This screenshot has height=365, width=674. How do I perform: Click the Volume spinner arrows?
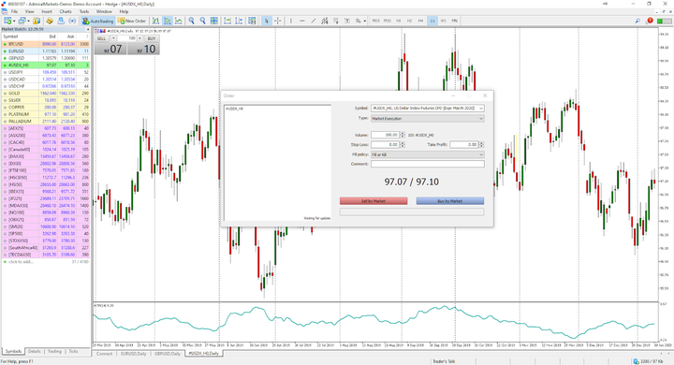point(403,135)
